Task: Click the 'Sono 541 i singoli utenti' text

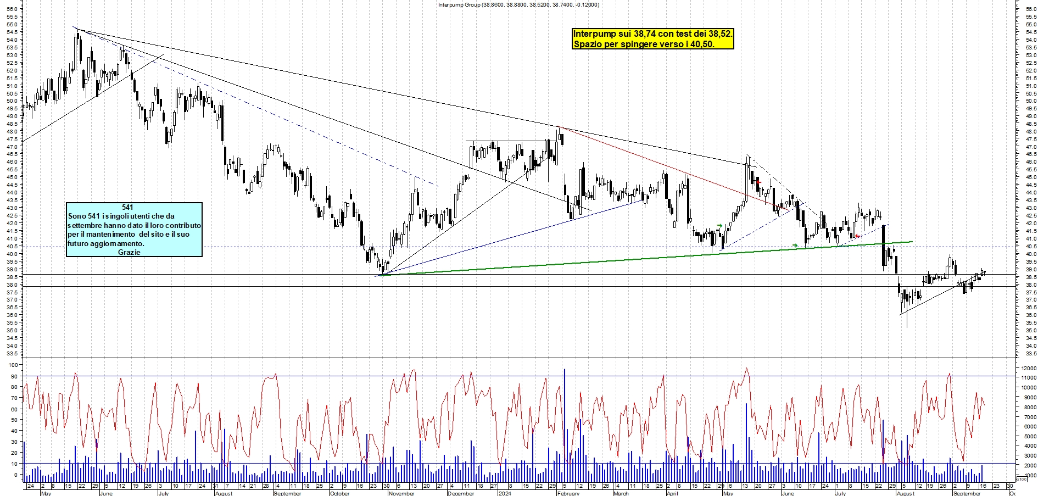Action: 109,216
